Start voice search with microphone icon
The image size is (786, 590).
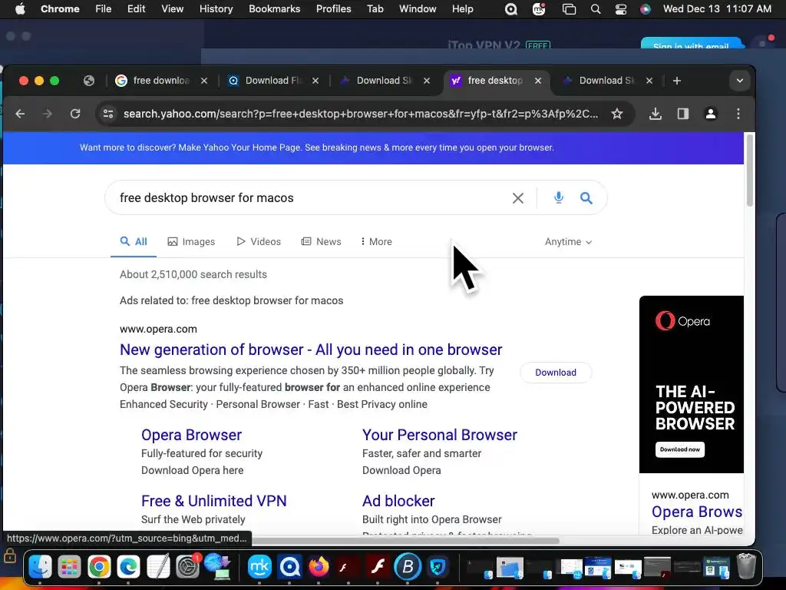click(x=559, y=197)
